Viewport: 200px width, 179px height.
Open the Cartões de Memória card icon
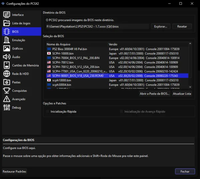pos(7,65)
